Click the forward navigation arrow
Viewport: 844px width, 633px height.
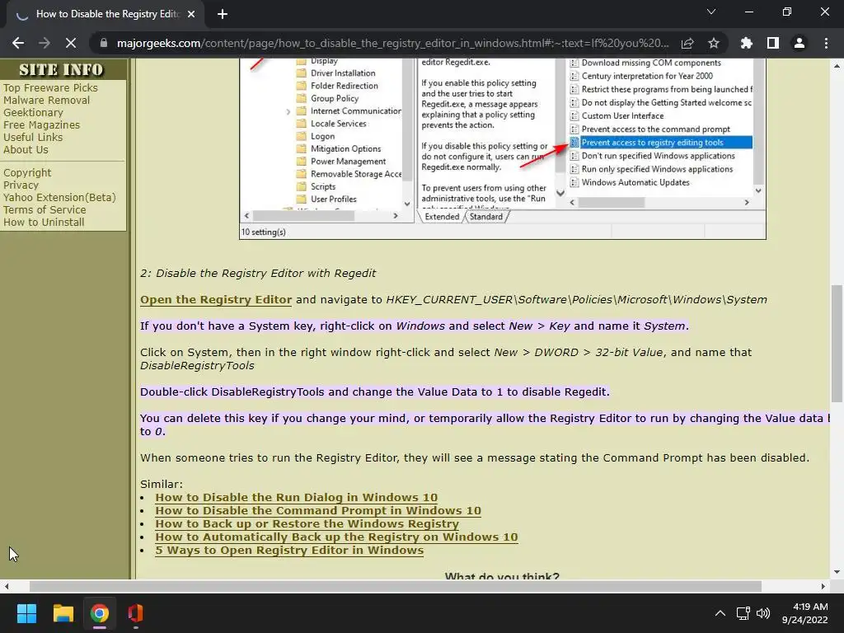[x=45, y=43]
